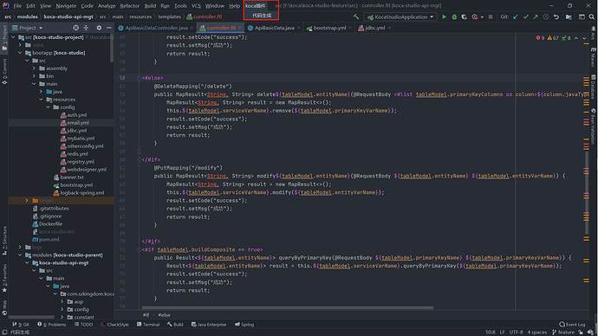Screen dimensions: 598x336
Task: Open the File menu
Action: (x=17, y=6)
